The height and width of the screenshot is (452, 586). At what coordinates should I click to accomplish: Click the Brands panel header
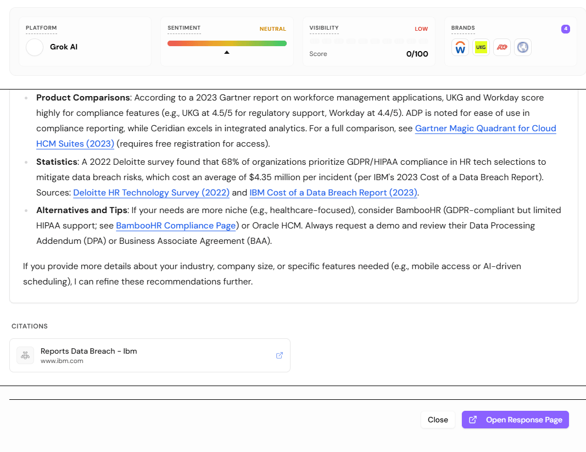463,29
